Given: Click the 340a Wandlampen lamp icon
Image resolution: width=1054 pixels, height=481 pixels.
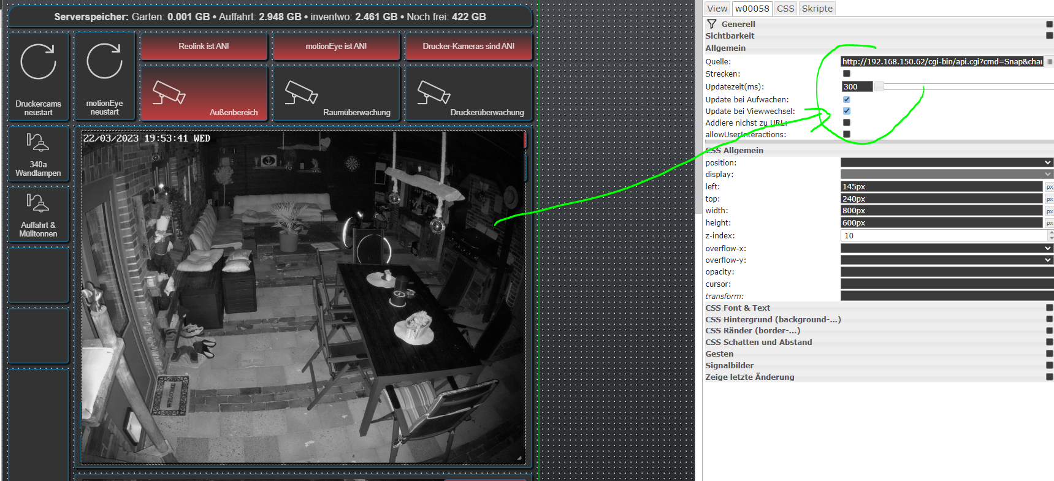Looking at the screenshot, I should click(x=37, y=142).
